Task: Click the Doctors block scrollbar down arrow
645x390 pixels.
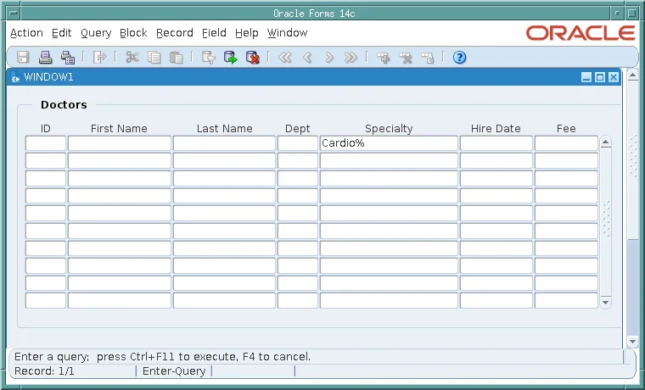Action: 605,302
